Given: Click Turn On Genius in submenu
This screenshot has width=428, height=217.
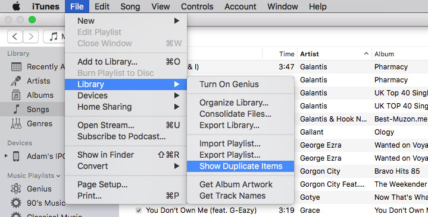Looking at the screenshot, I should point(240,84).
